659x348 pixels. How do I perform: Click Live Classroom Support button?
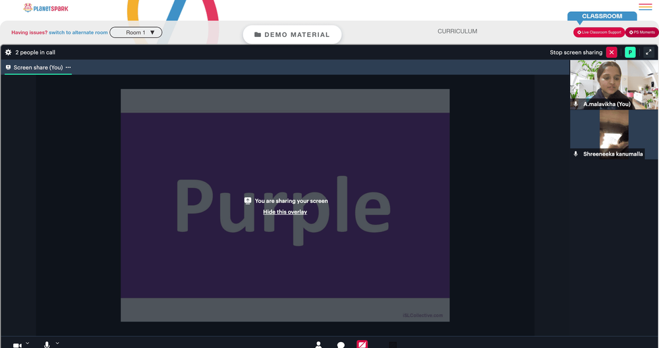coord(599,32)
